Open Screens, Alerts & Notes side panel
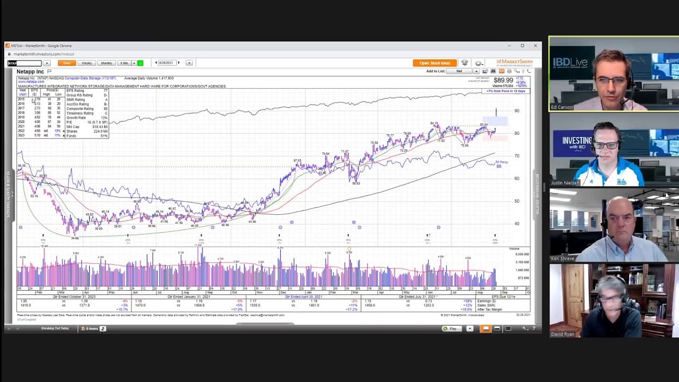The height and width of the screenshot is (382, 679). coord(8,194)
